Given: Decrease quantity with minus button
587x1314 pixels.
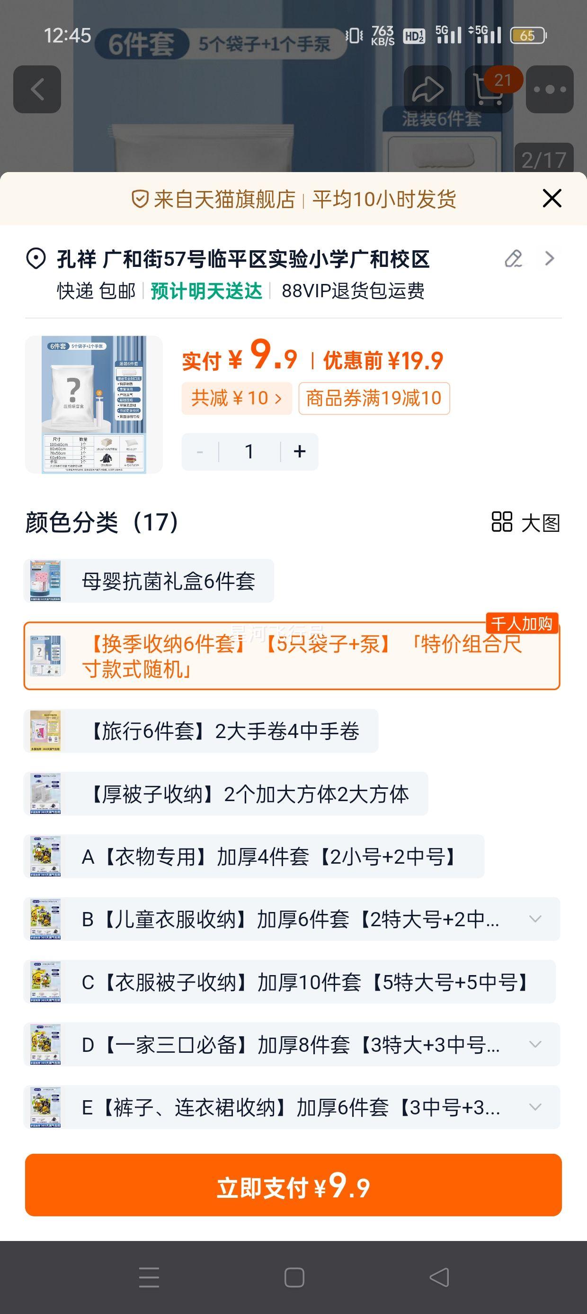Looking at the screenshot, I should tap(200, 451).
